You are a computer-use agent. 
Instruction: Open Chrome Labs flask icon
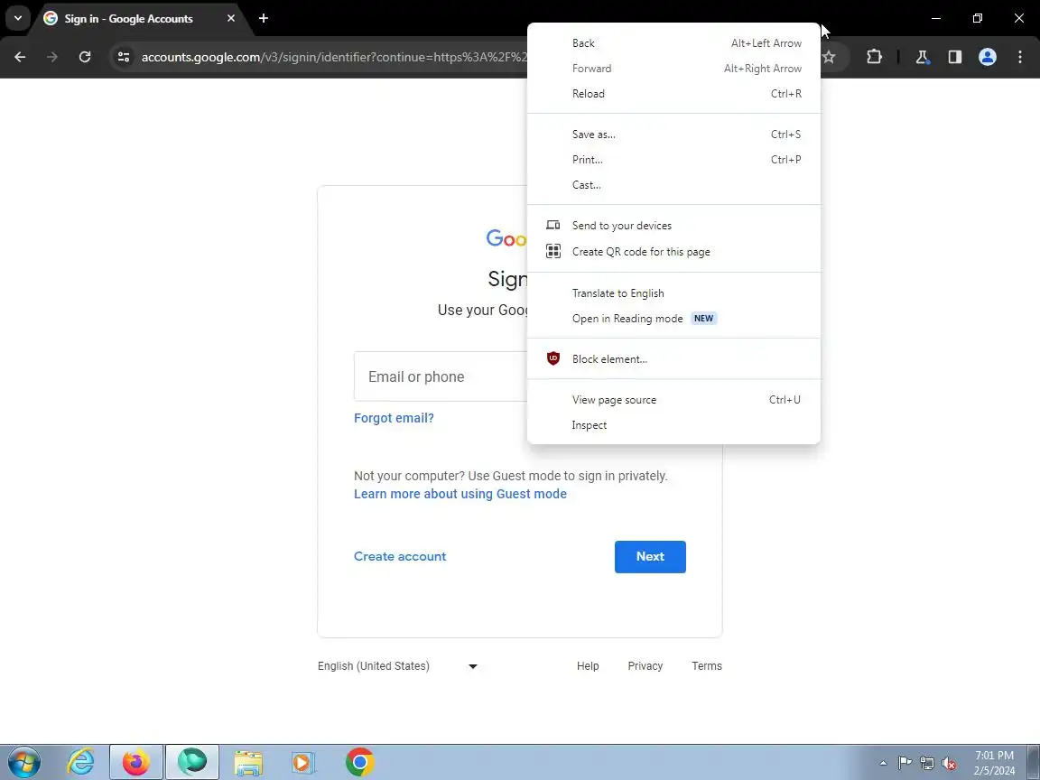pyautogui.click(x=922, y=57)
